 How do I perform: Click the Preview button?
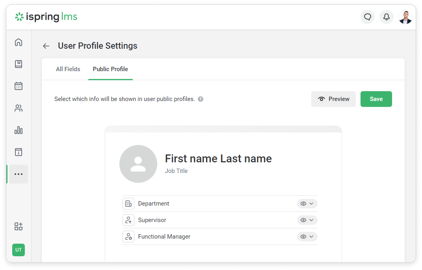pyautogui.click(x=333, y=99)
